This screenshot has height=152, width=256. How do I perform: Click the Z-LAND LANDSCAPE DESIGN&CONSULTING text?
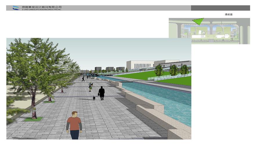click(42, 10)
